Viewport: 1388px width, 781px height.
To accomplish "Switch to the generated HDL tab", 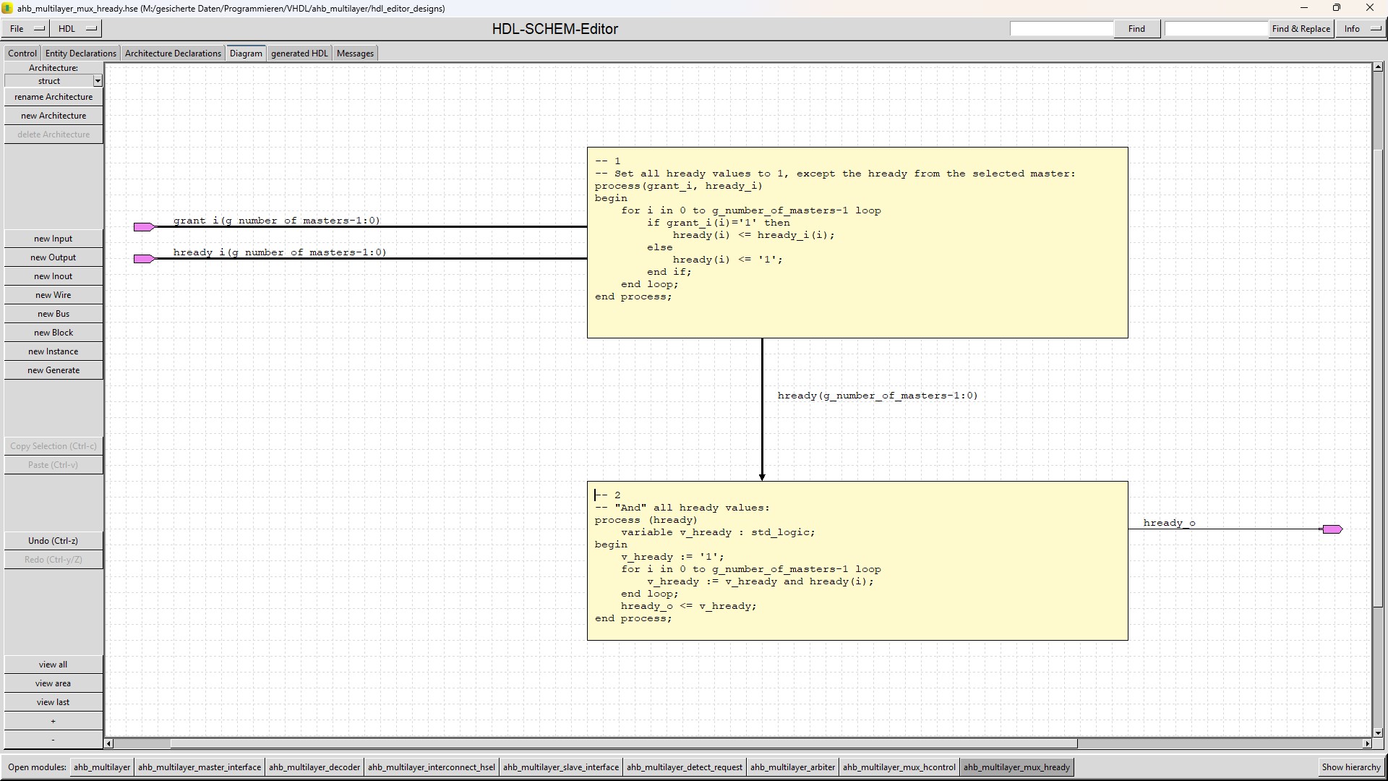I will point(299,54).
